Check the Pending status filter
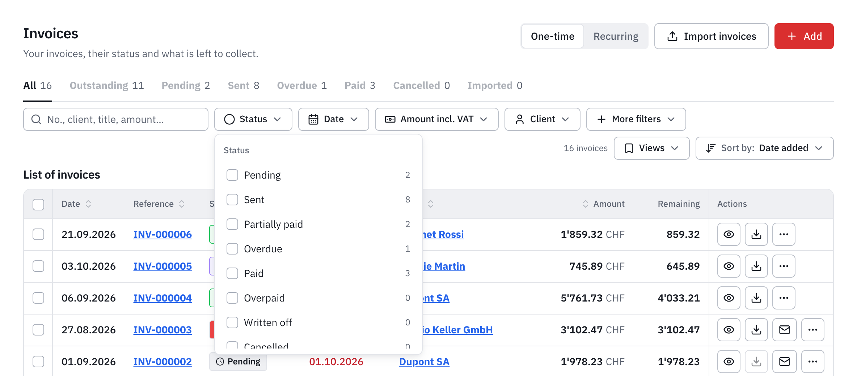857x376 pixels. tap(232, 175)
